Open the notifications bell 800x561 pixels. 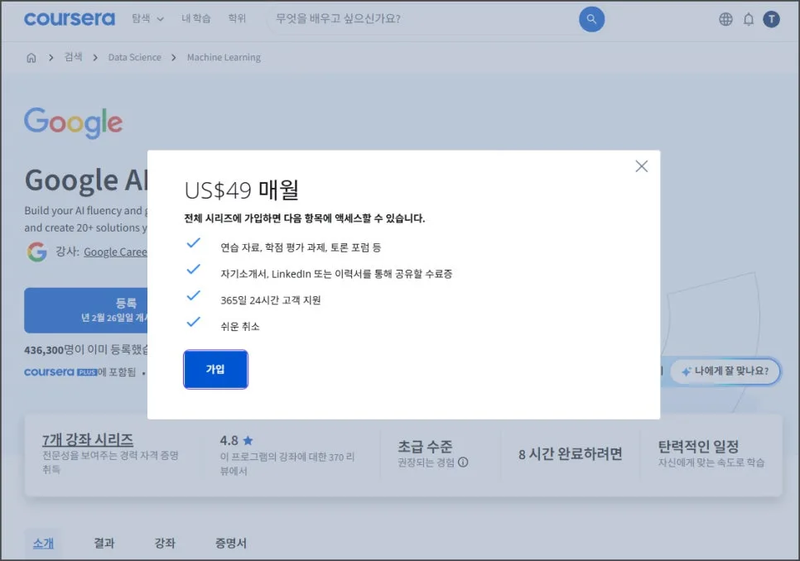coord(748,19)
